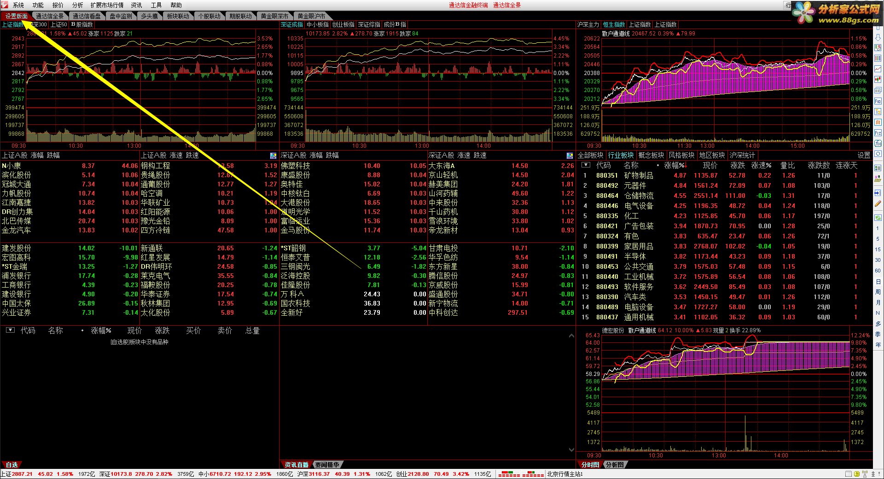Select the 60-minute period button
The image size is (884, 479).
tap(878, 271)
